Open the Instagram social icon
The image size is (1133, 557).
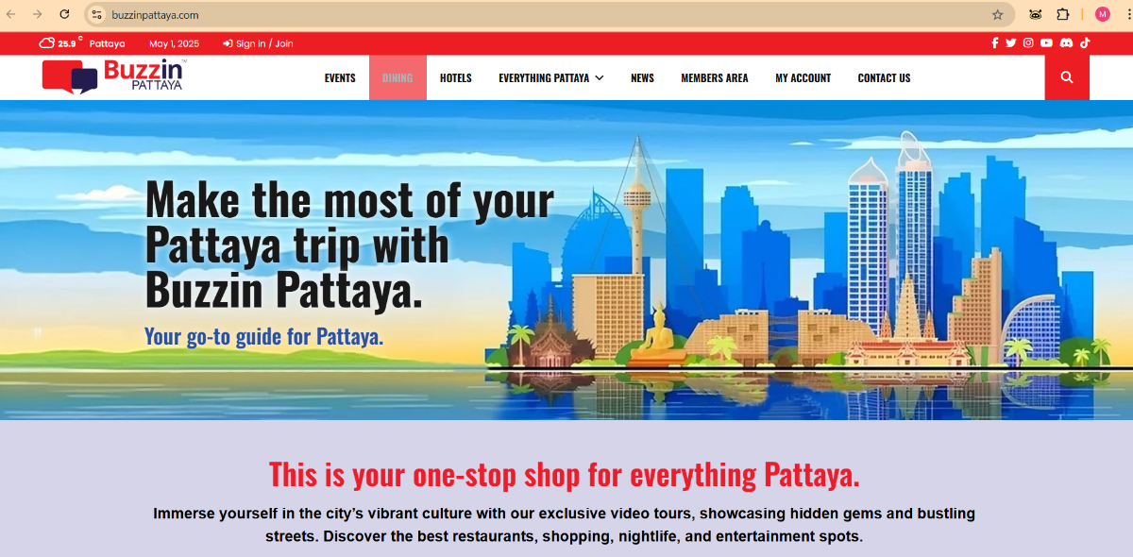[1029, 42]
